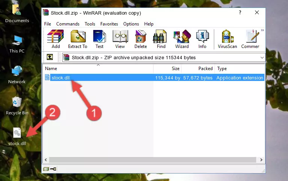Close the WinRAR window
288x181 pixels.
257,12
